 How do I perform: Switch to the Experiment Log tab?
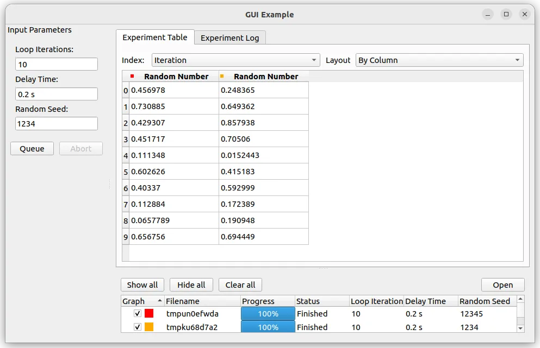pyautogui.click(x=229, y=37)
